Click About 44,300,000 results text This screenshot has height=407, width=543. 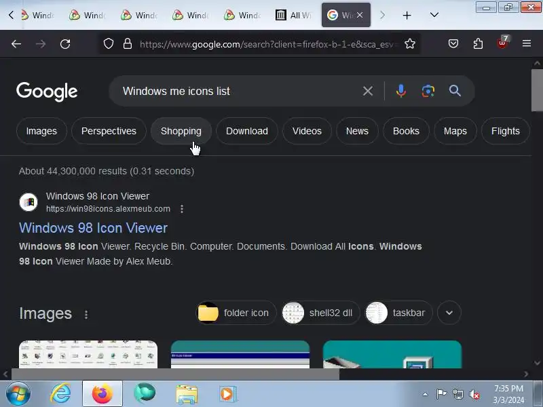click(107, 171)
